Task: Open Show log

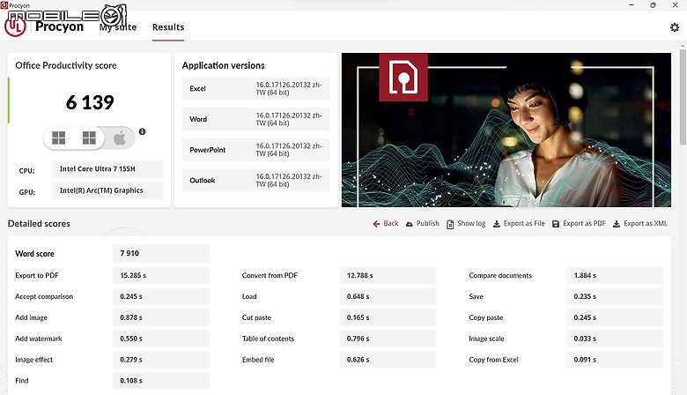Action: pyautogui.click(x=471, y=224)
